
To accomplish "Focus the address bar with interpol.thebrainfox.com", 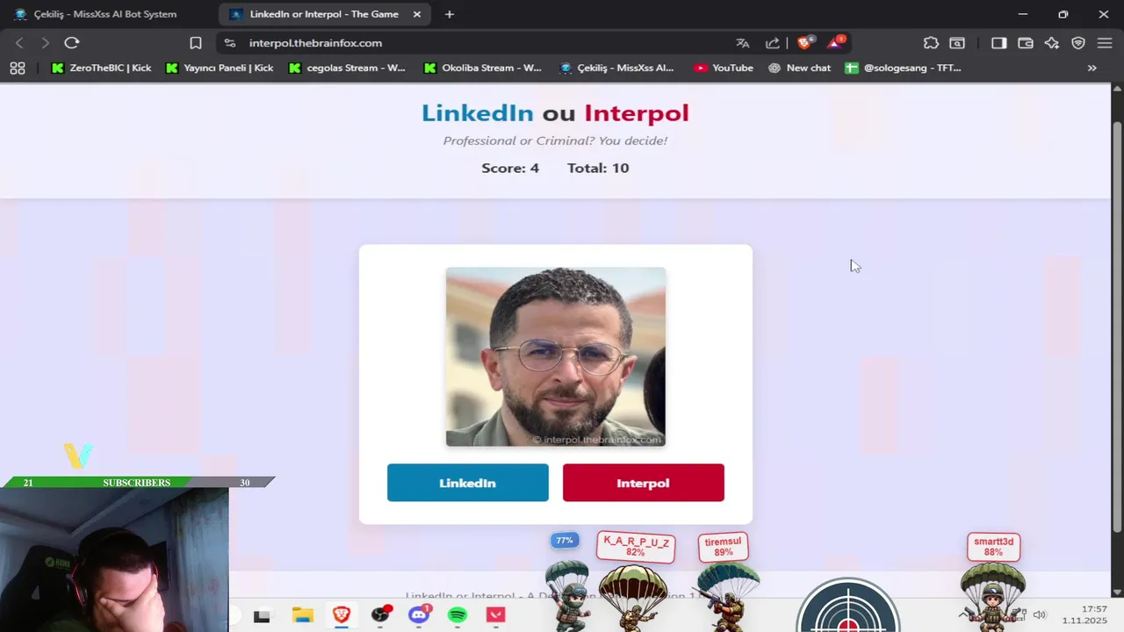I will (x=487, y=43).
